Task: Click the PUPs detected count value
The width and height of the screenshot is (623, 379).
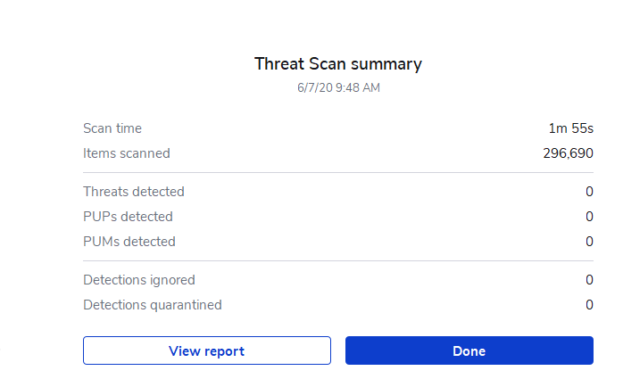Action: pyautogui.click(x=589, y=217)
